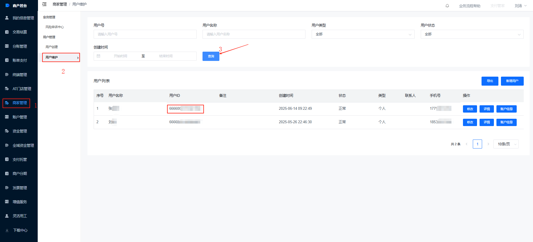Viewport: 533px width, 242px height.
Task: Click the 下载中心 download icon
Action: (7, 230)
